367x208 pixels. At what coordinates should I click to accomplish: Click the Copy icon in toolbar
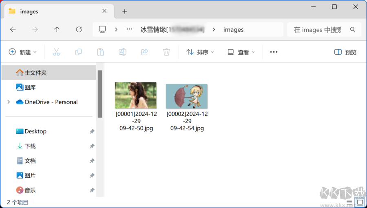[78, 52]
